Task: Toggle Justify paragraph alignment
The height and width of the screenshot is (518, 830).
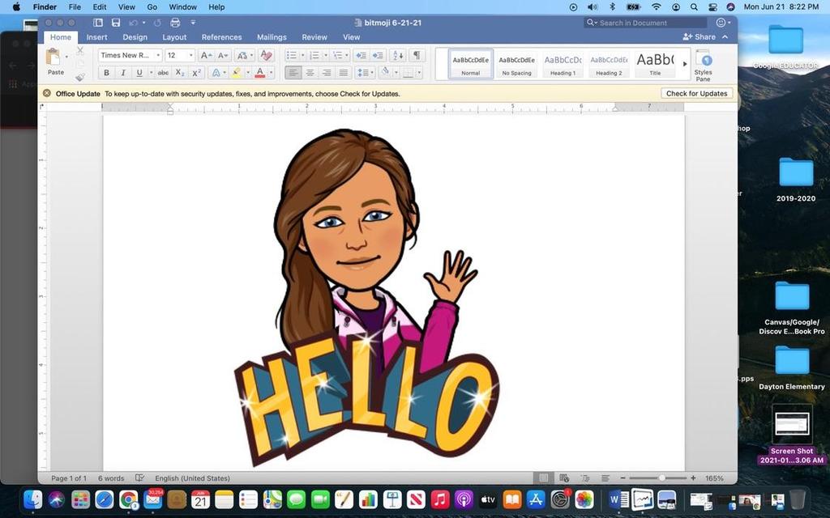Action: 344,72
